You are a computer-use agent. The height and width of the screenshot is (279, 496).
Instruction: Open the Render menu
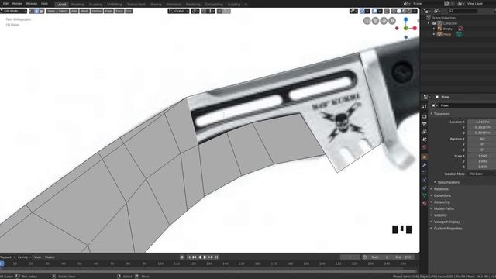(17, 3)
